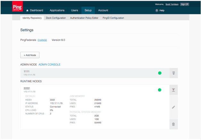Click the PHYSICAL SYSTEM MEMORY section header
This screenshot has height=140, width=201.
(x=85, y=112)
